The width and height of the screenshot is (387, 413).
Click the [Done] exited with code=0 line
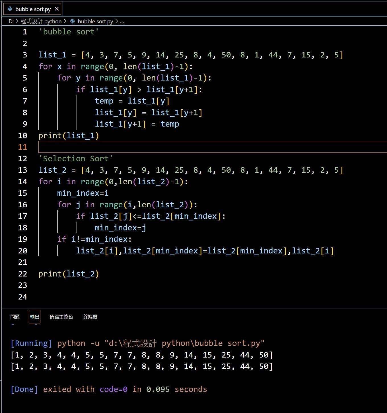pos(109,389)
